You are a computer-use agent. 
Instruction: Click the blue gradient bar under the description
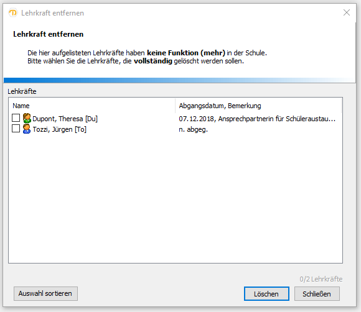[180, 80]
